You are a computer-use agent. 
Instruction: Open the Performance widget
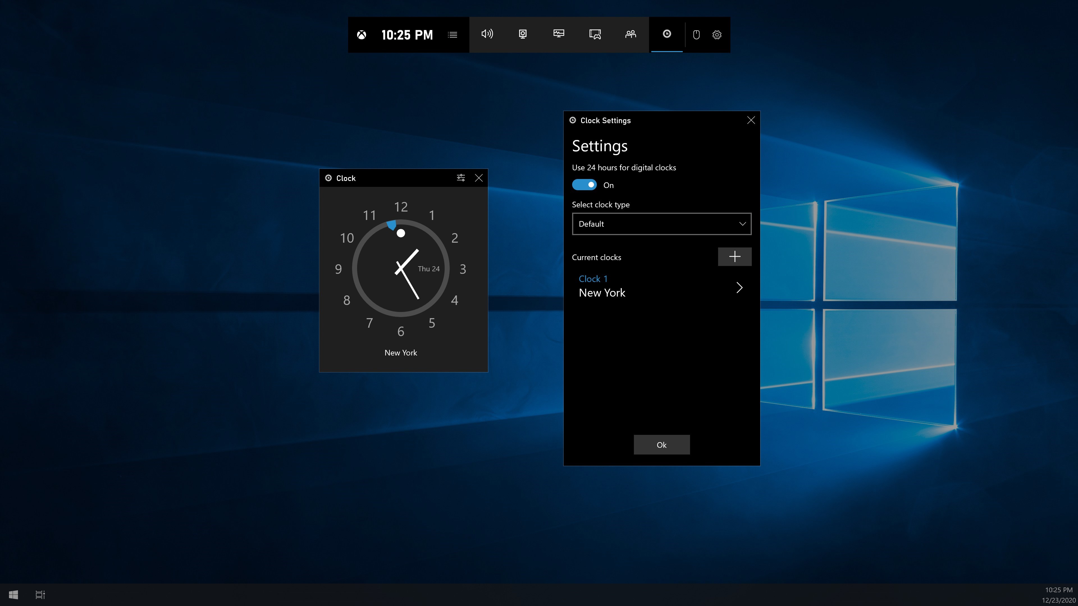[559, 34]
